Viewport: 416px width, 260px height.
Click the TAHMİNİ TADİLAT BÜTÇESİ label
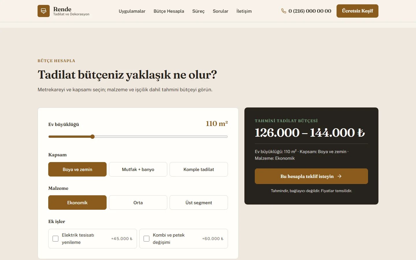pyautogui.click(x=286, y=121)
